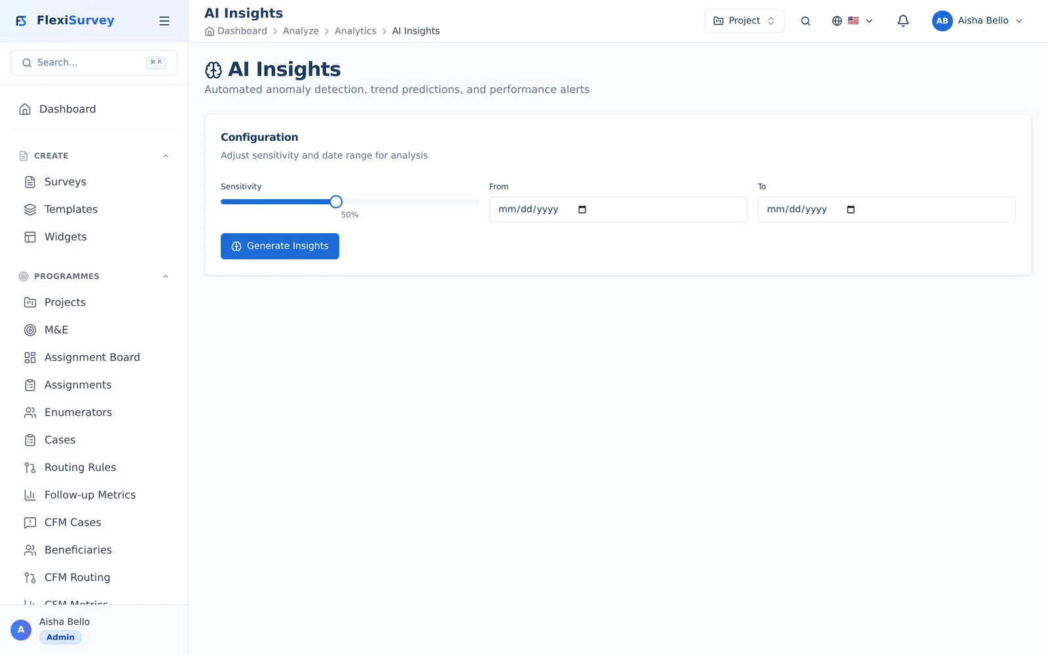This screenshot has height=655, width=1048.
Task: Click the CFM Routing branch icon
Action: tap(30, 578)
